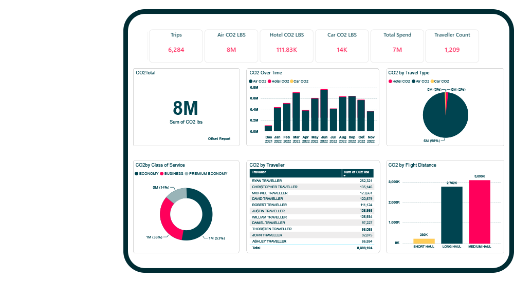Select the Mar 2022 bar
Screen dimensions: 514x282
point(297,112)
